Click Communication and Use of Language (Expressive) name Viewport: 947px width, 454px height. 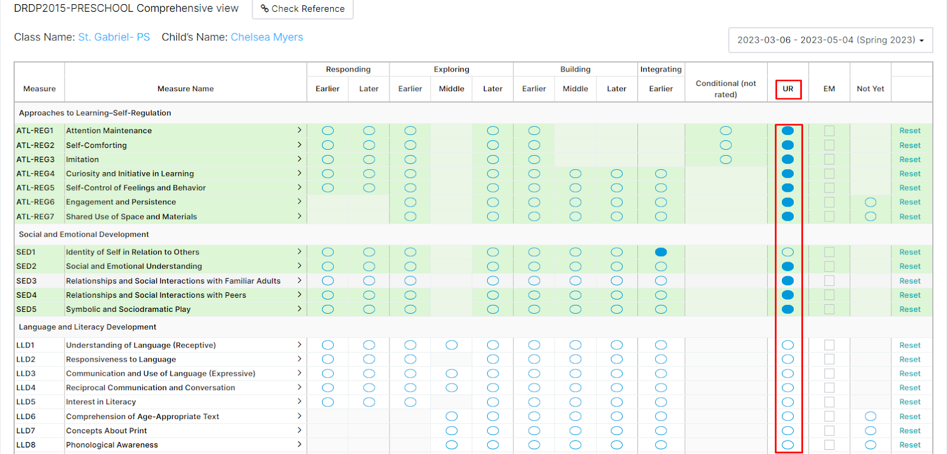click(x=161, y=373)
